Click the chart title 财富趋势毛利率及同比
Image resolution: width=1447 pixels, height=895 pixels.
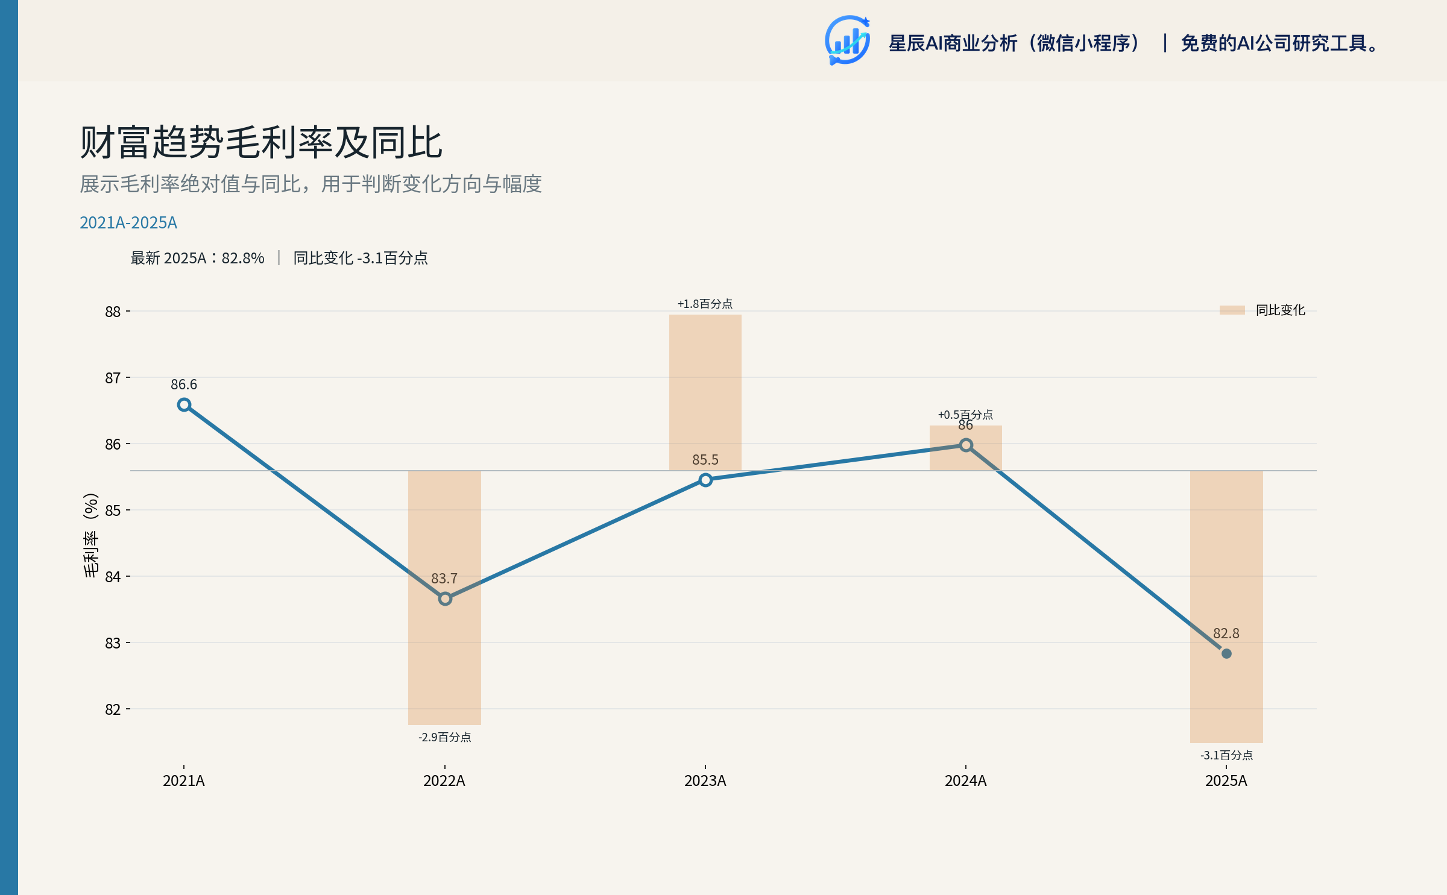(x=261, y=143)
